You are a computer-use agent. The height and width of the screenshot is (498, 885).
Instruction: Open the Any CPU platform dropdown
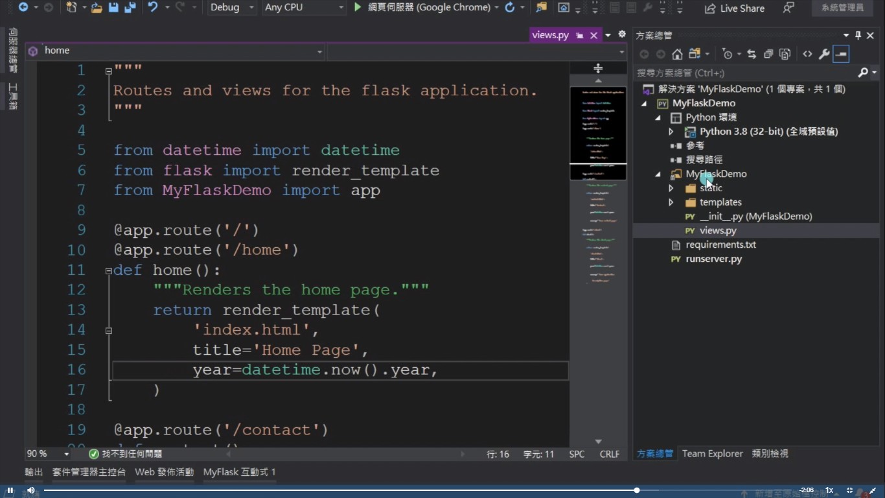pos(303,7)
